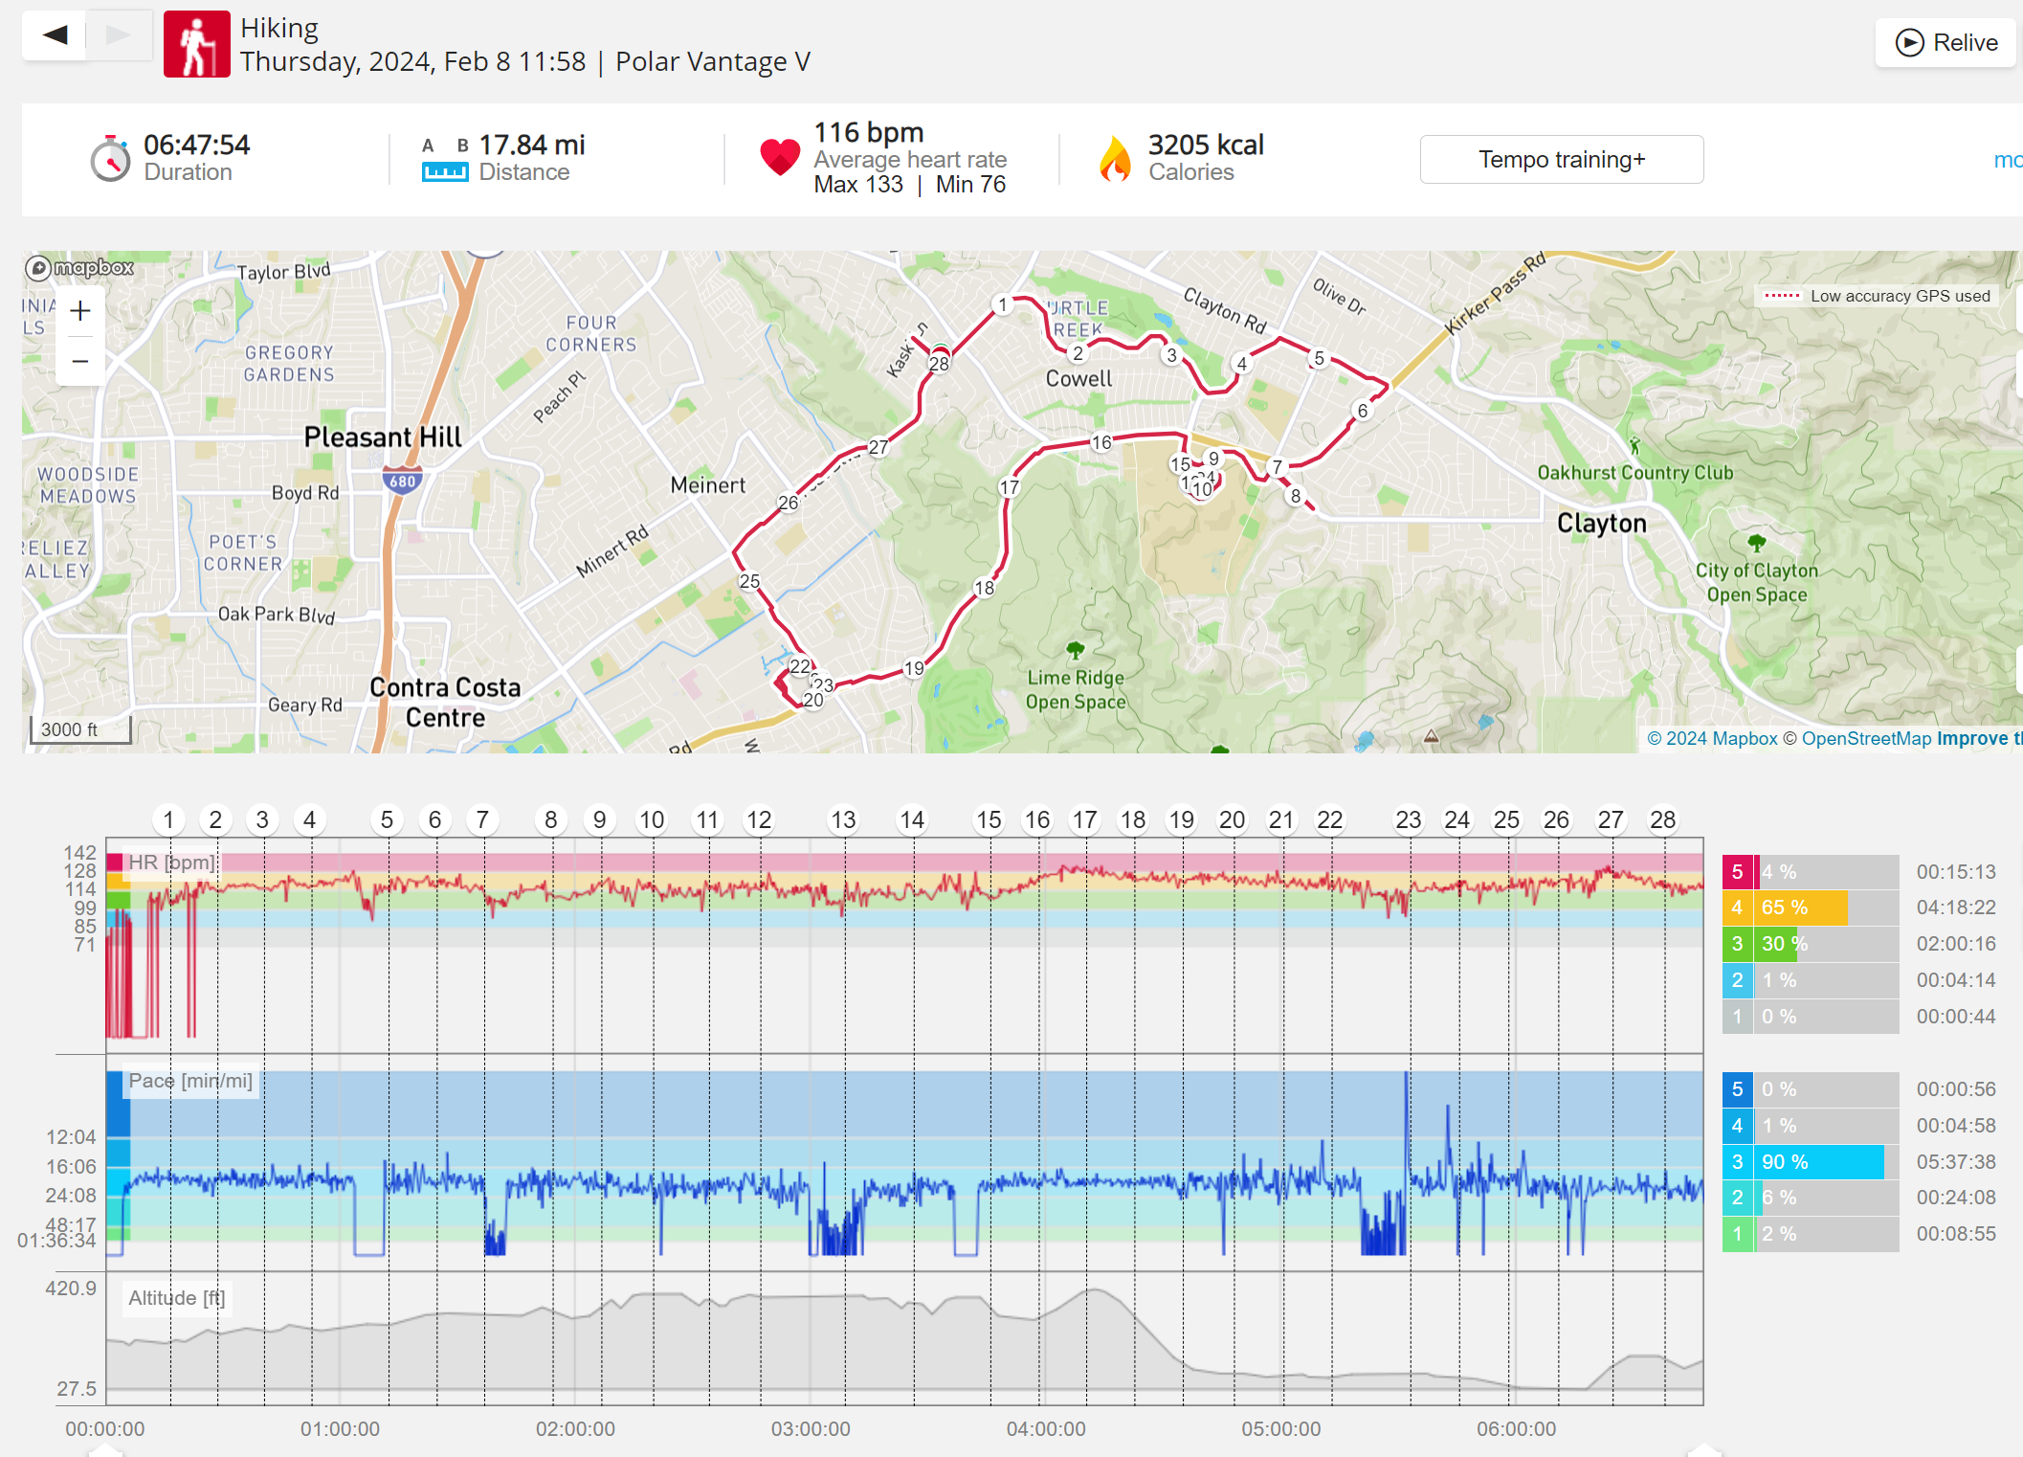Zoom out on the map
Screen dimensions: 2023x1457
(80, 361)
